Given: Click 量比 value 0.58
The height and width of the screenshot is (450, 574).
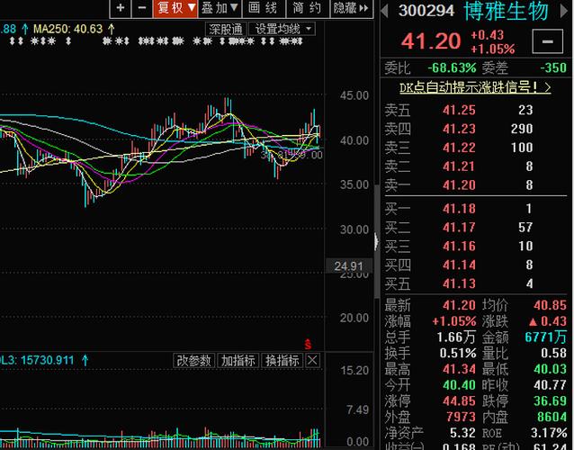Looking at the screenshot, I should pos(553,353).
